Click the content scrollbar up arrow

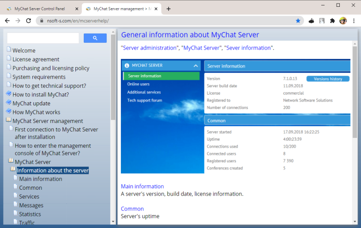point(355,43)
